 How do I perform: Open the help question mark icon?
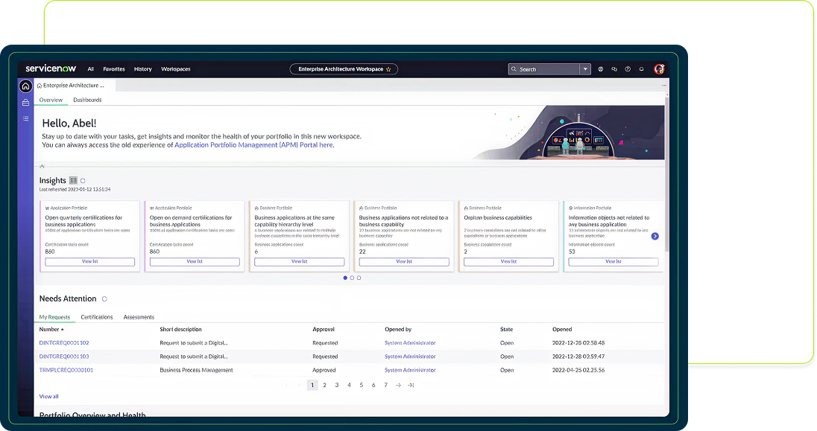(628, 69)
